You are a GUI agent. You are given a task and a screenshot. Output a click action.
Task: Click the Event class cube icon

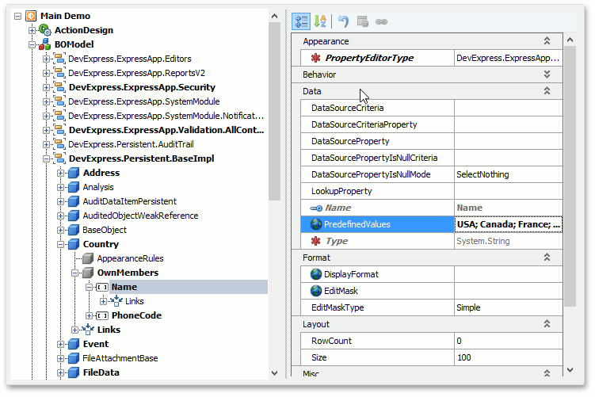pos(73,344)
